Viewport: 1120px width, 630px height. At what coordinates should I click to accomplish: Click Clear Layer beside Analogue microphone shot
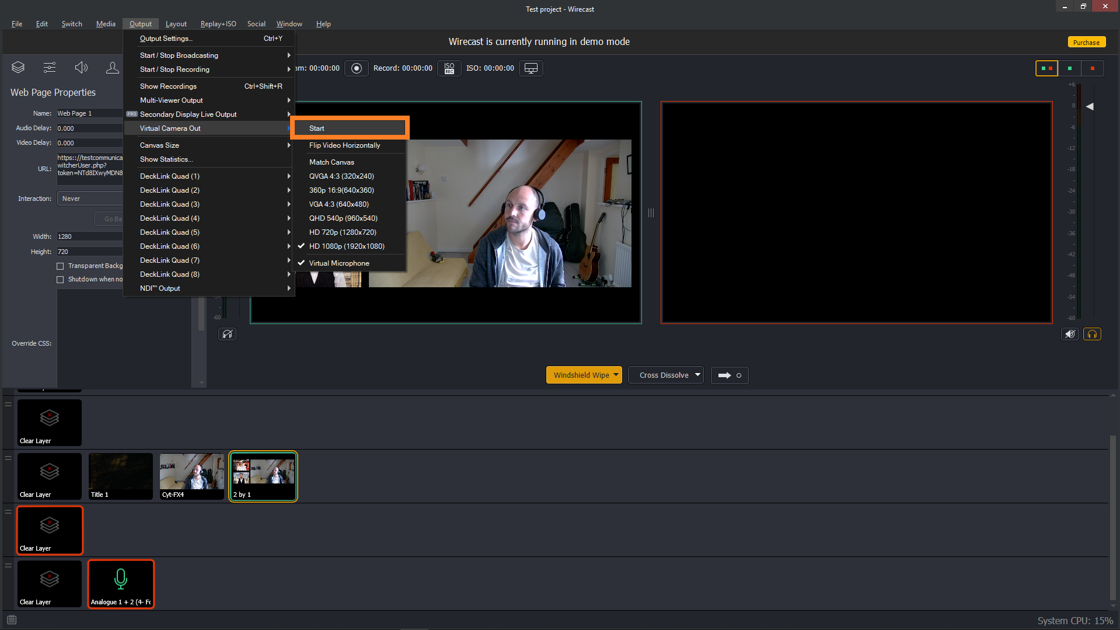pyautogui.click(x=50, y=584)
